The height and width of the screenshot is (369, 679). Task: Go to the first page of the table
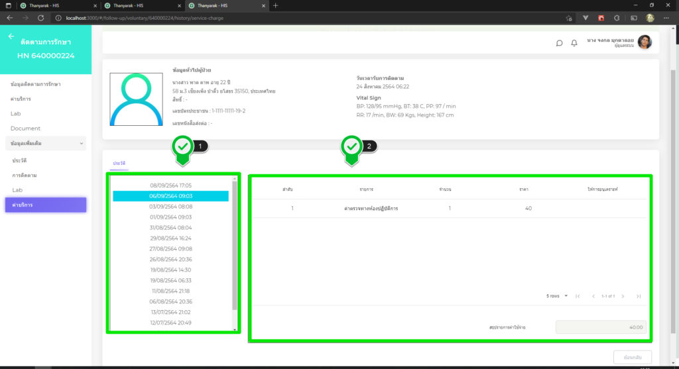[x=578, y=296]
